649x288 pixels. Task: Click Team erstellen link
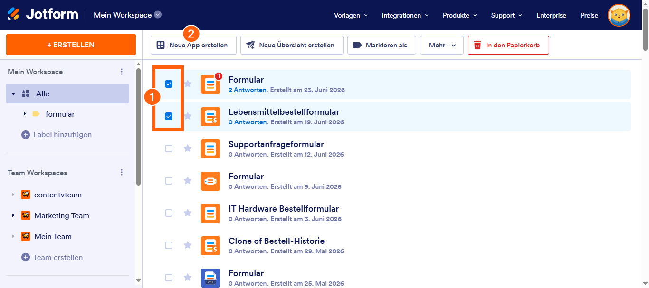(58, 257)
